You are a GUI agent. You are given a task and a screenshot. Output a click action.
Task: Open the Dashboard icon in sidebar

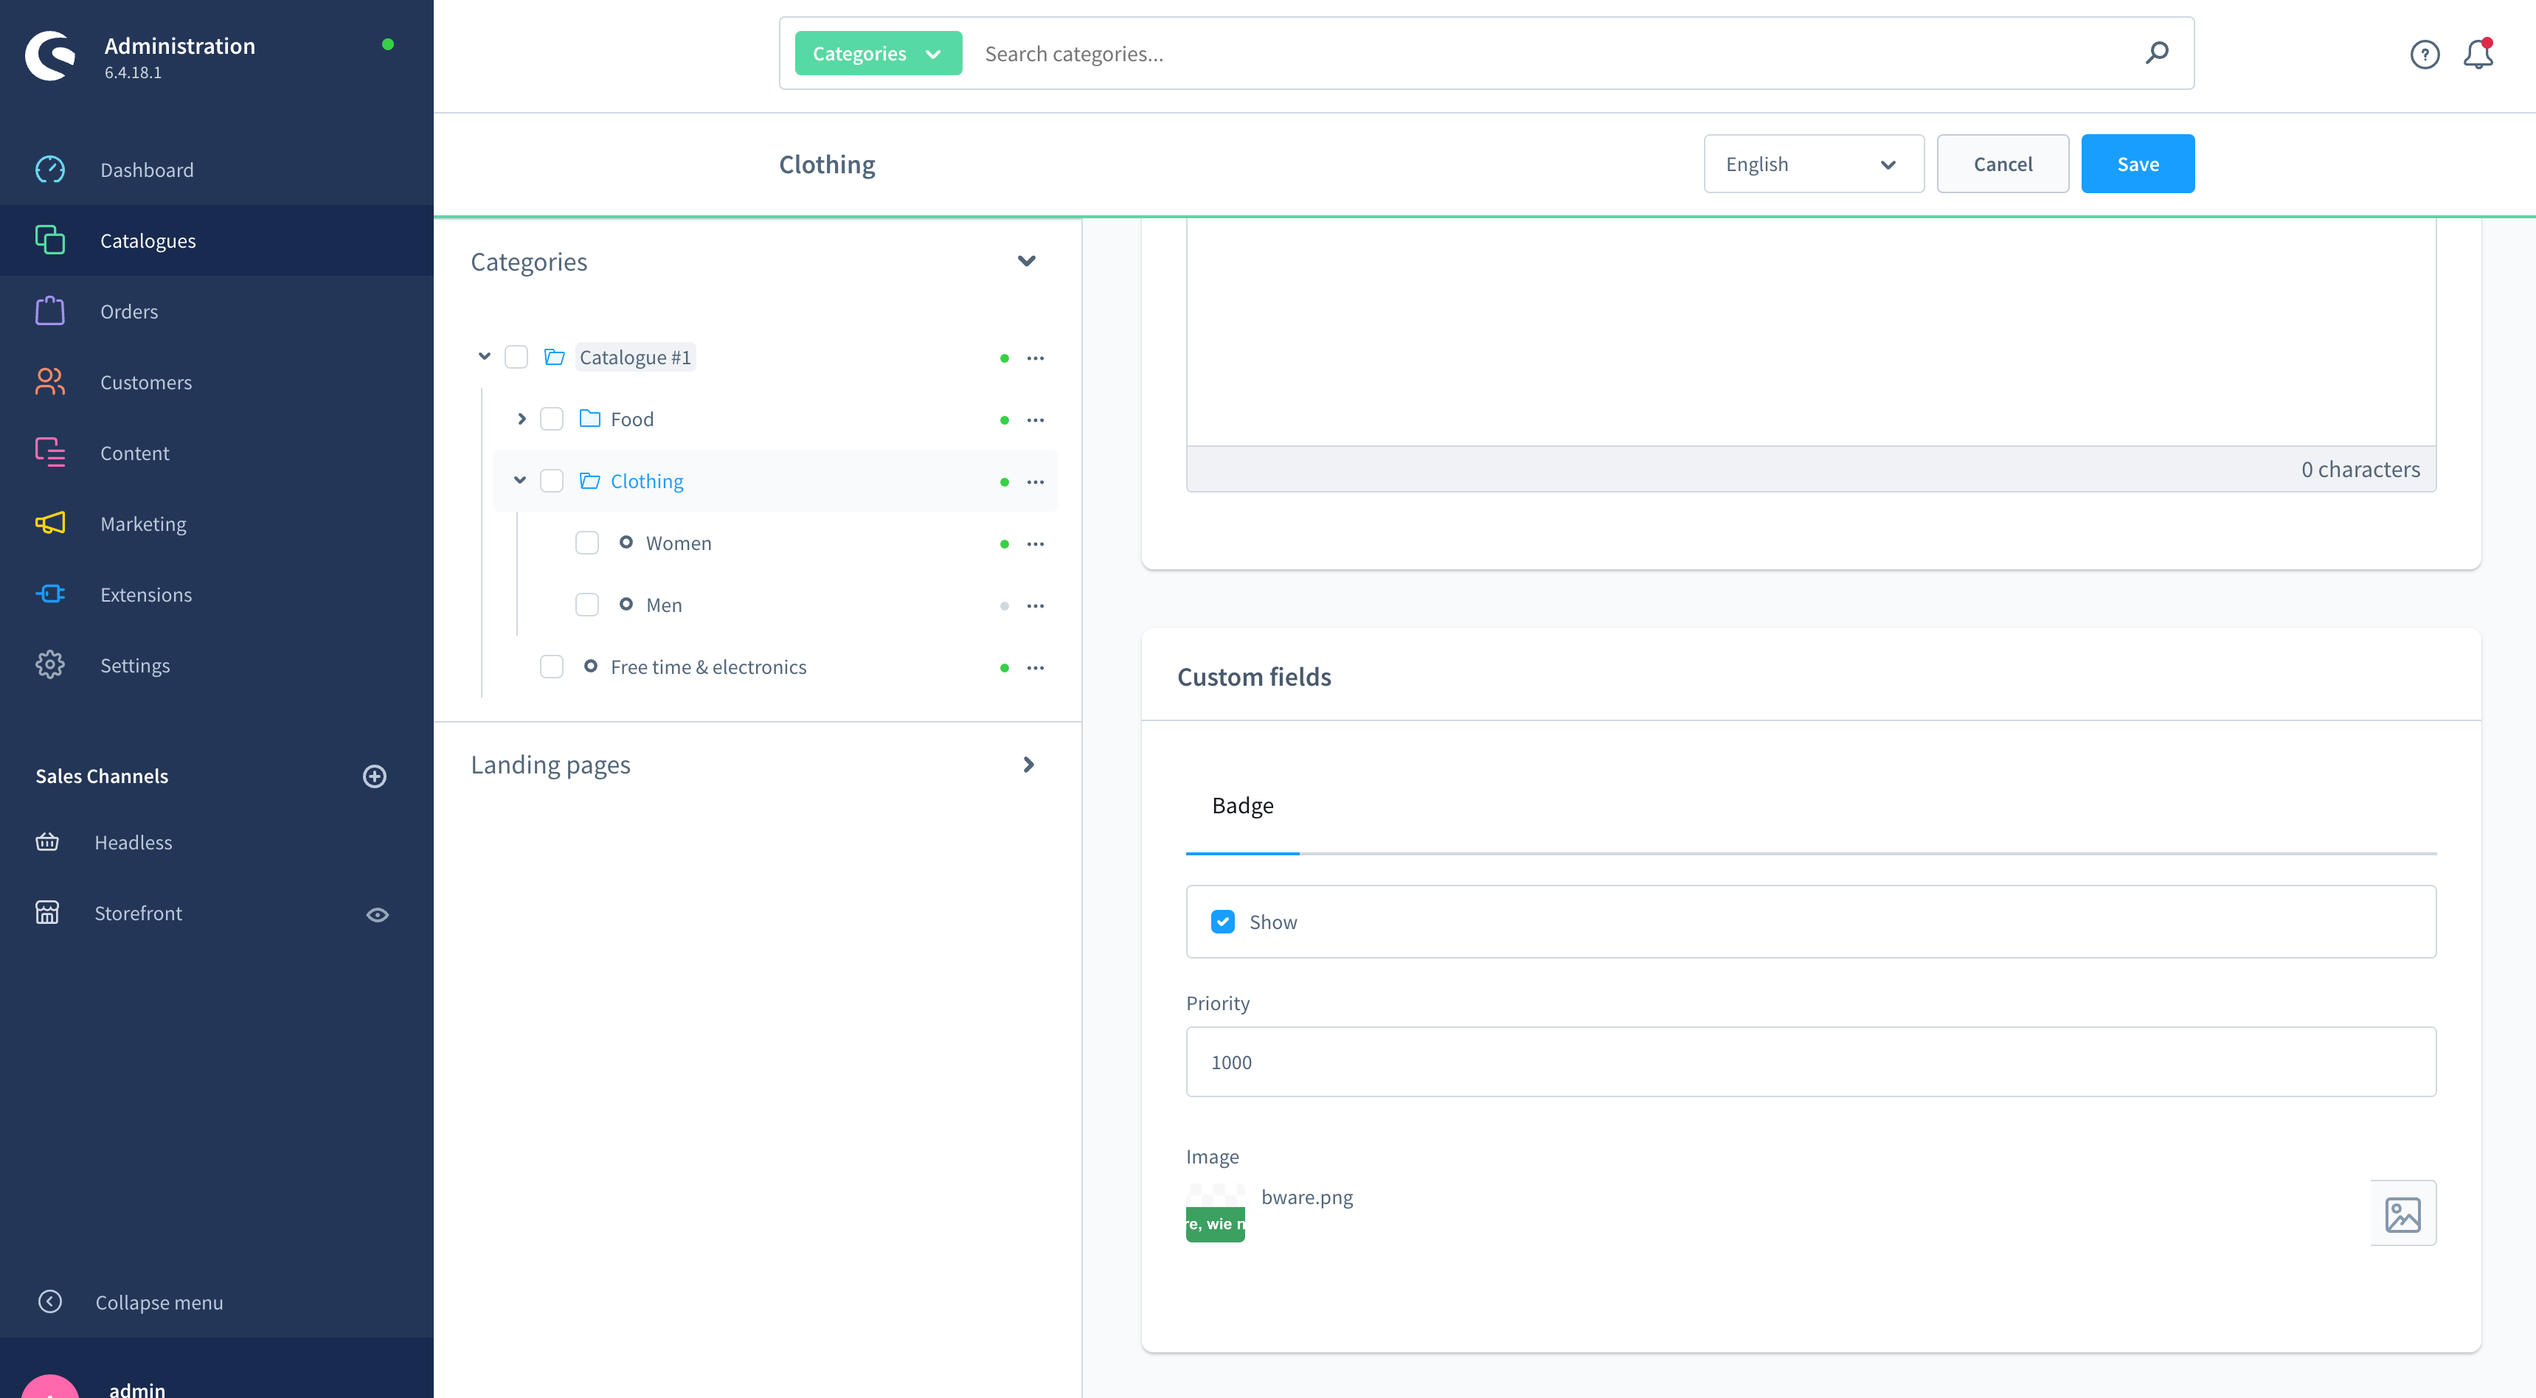click(50, 169)
